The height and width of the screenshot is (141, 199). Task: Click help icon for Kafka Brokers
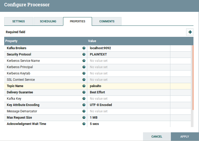[x=84, y=48]
